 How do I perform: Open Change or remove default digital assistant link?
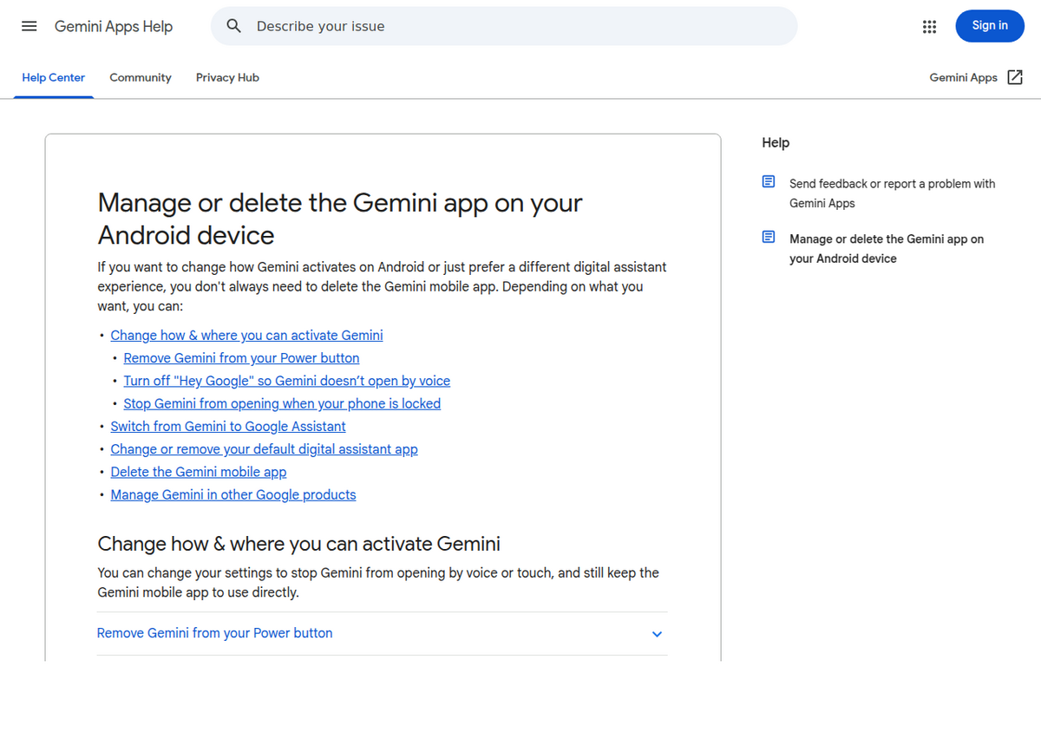(265, 449)
